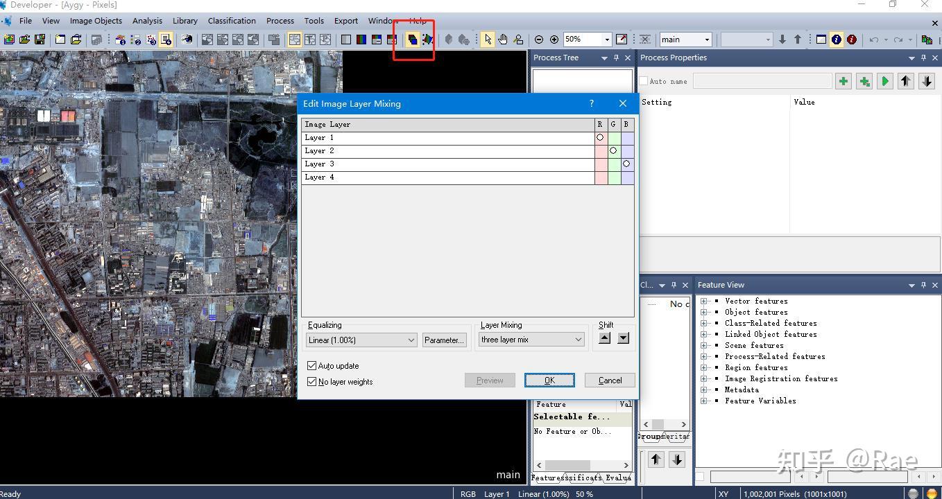
Task: Open the three layer mix dropdown
Action: point(531,340)
